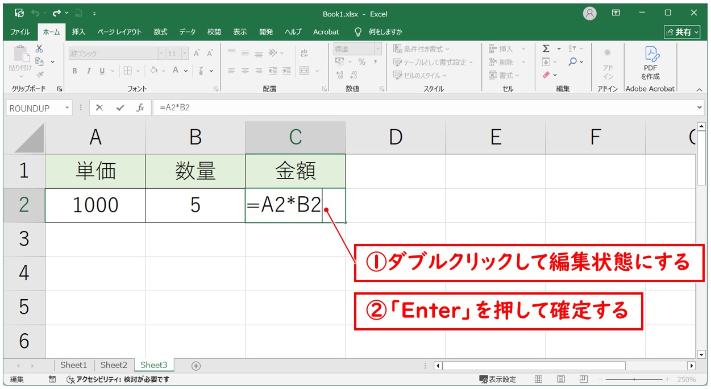The height and width of the screenshot is (389, 711).
Task: Click the Orientation text-angle icon
Action: click(273, 53)
